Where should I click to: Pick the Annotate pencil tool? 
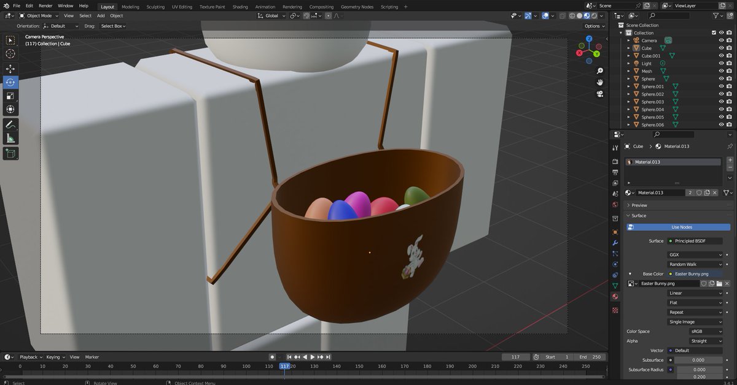[10, 124]
